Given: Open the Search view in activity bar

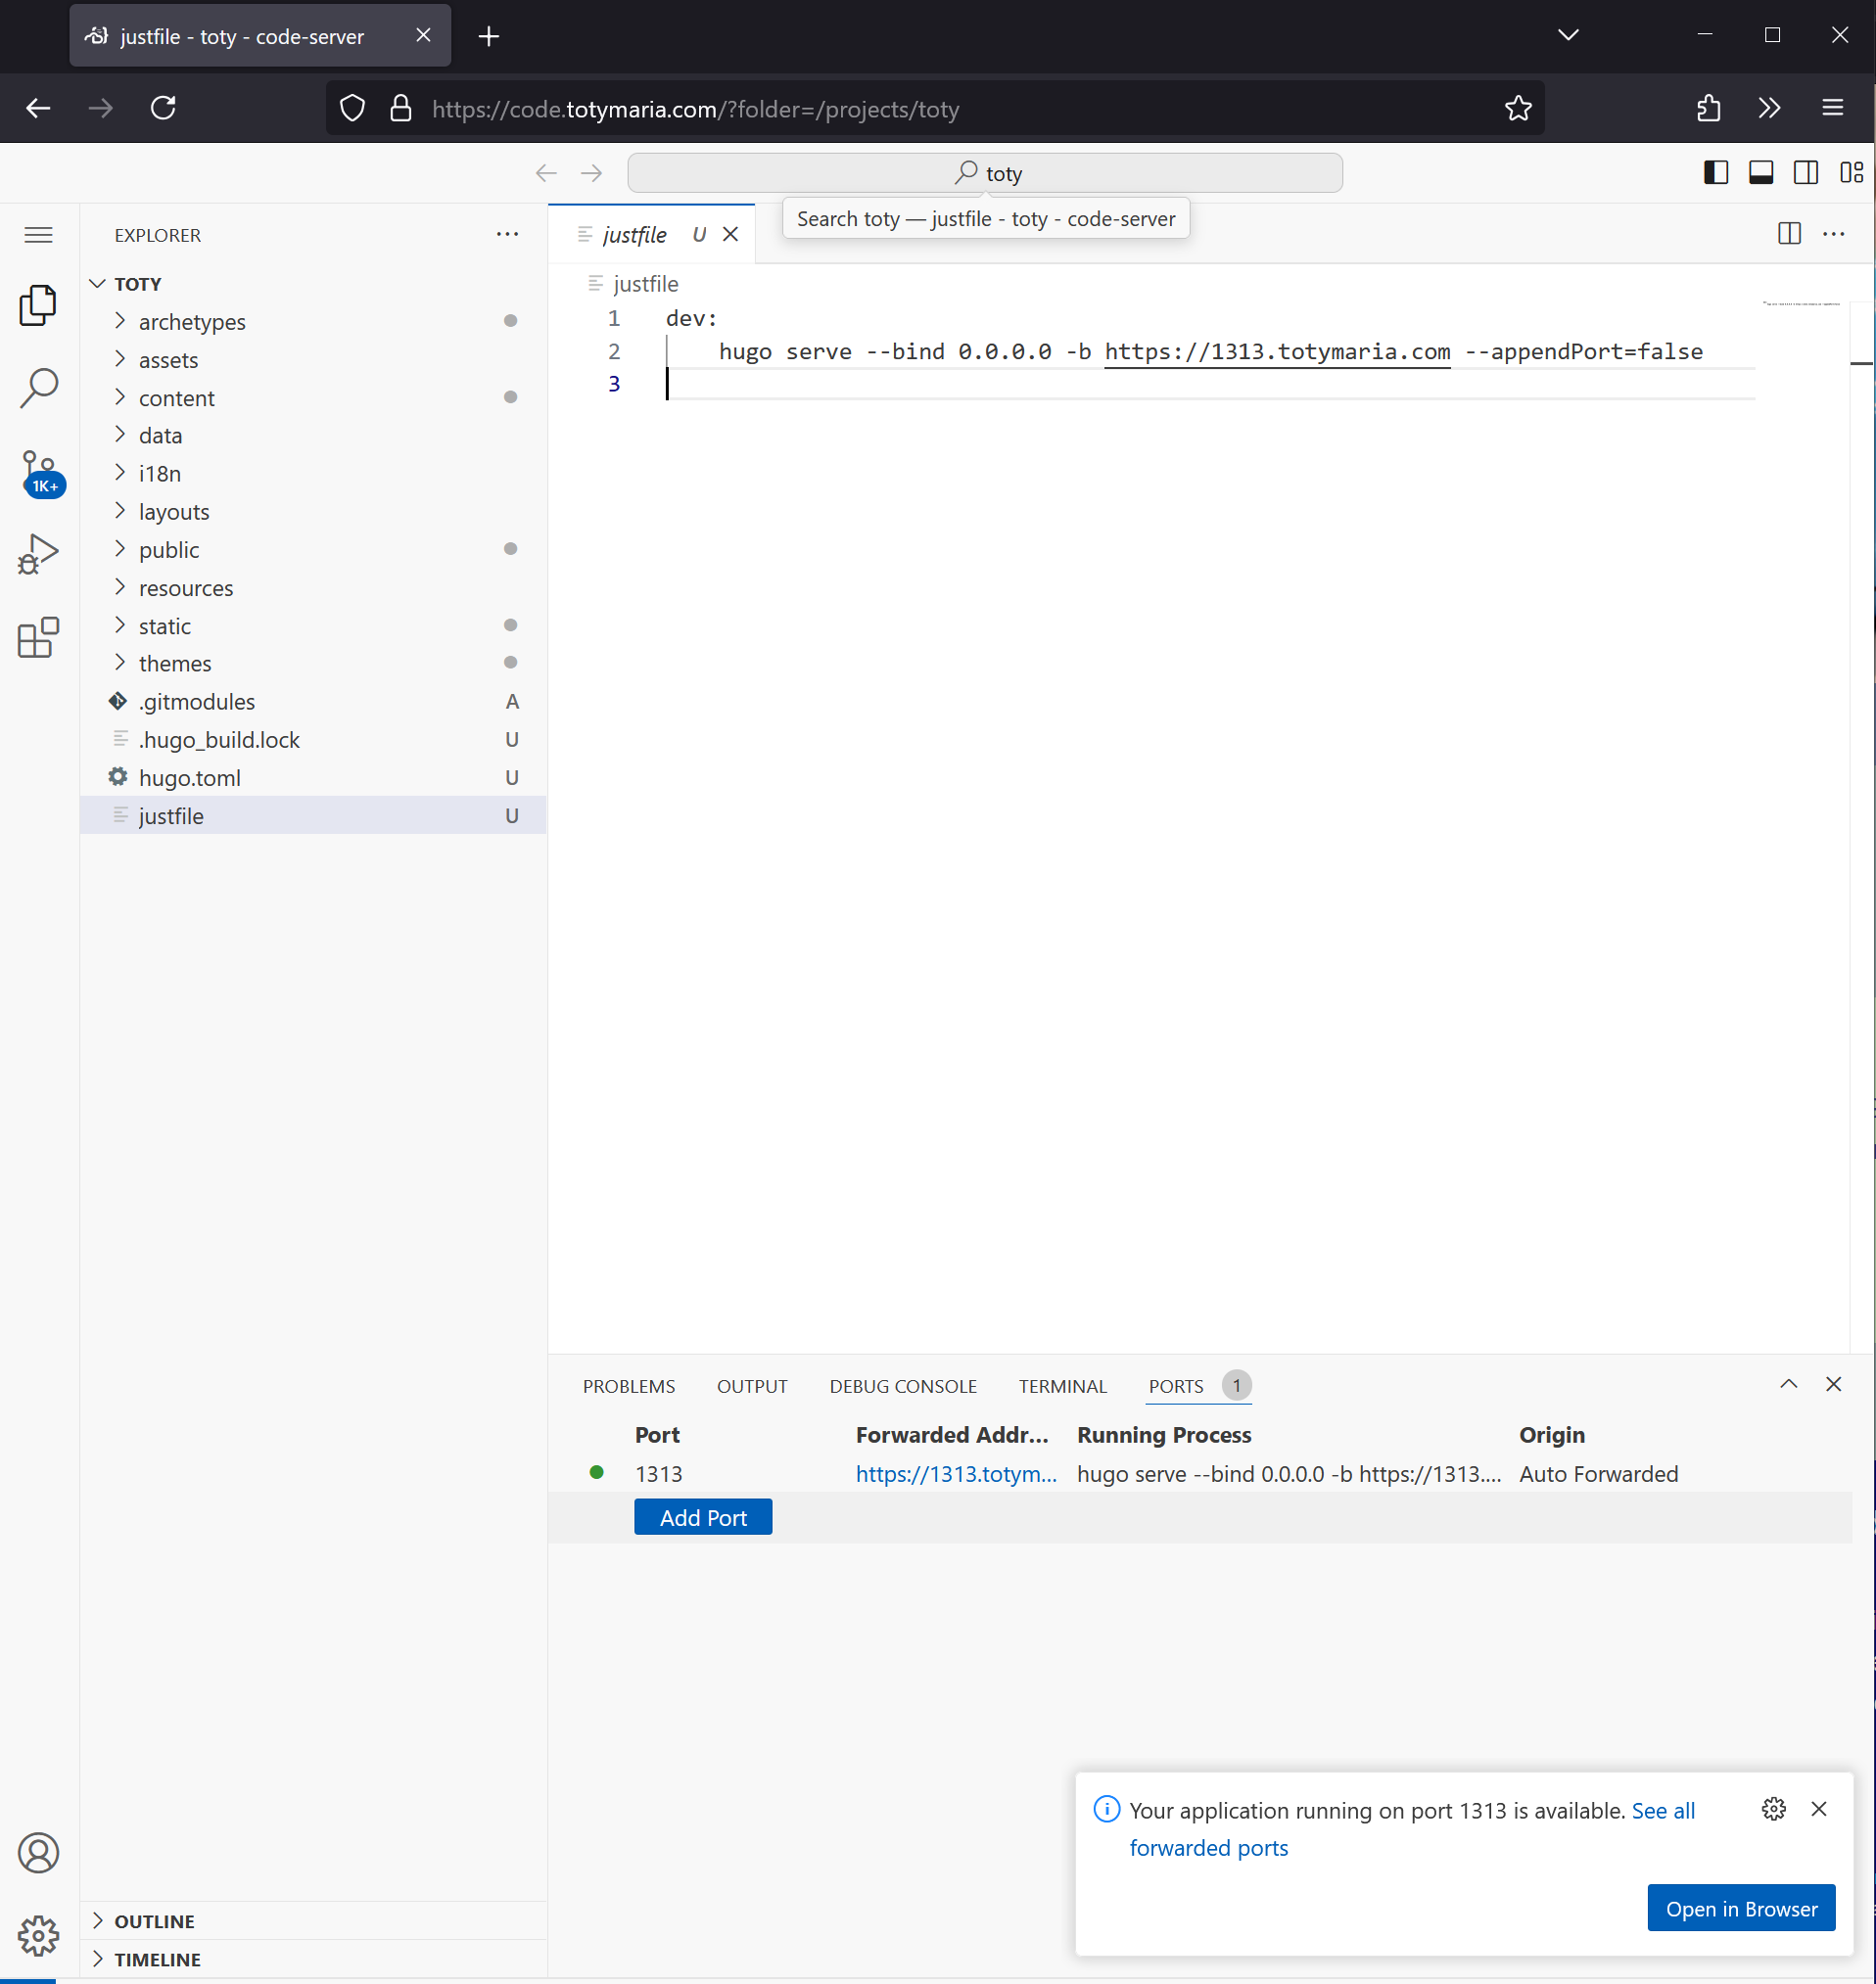Looking at the screenshot, I should 38,388.
